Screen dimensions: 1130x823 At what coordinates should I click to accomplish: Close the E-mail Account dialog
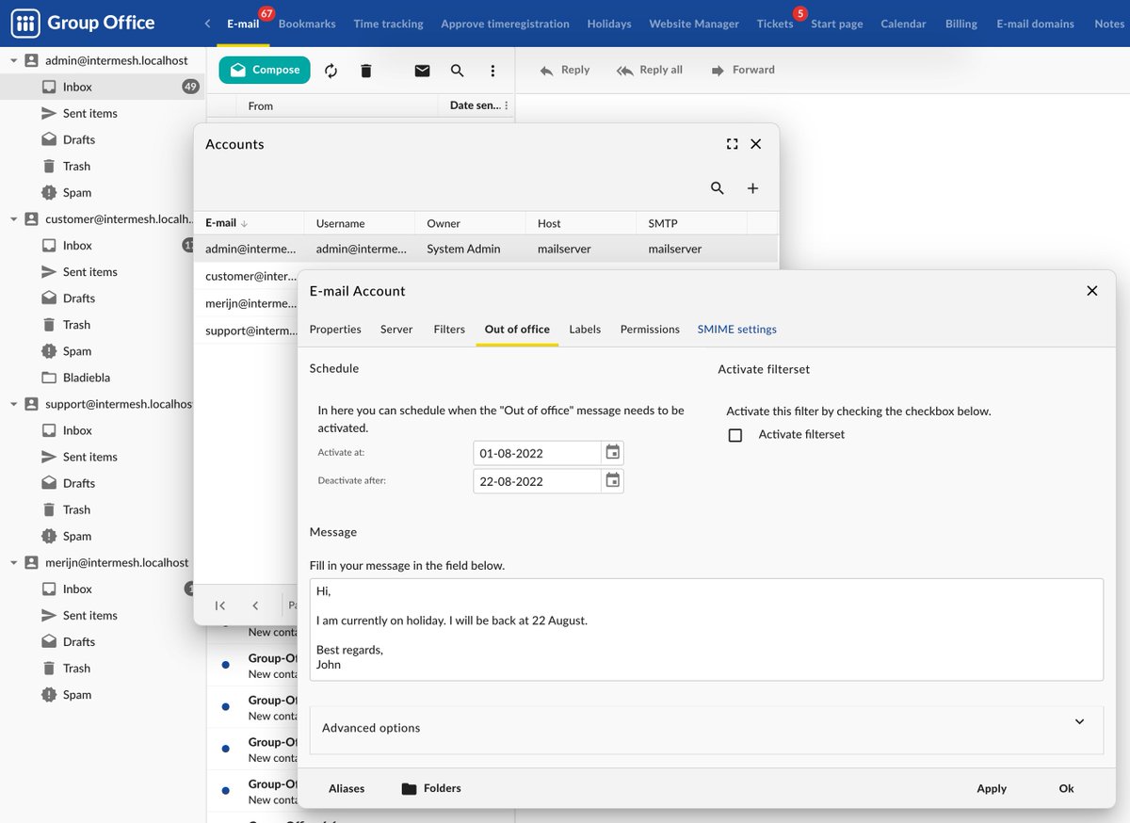pos(1092,291)
